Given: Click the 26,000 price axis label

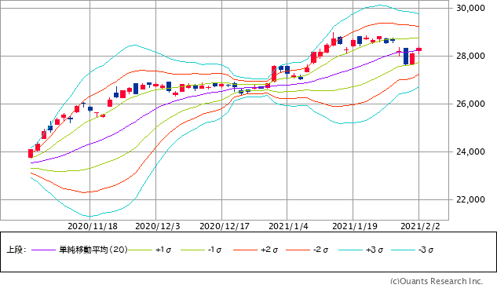Looking at the screenshot, I should coord(470,104).
